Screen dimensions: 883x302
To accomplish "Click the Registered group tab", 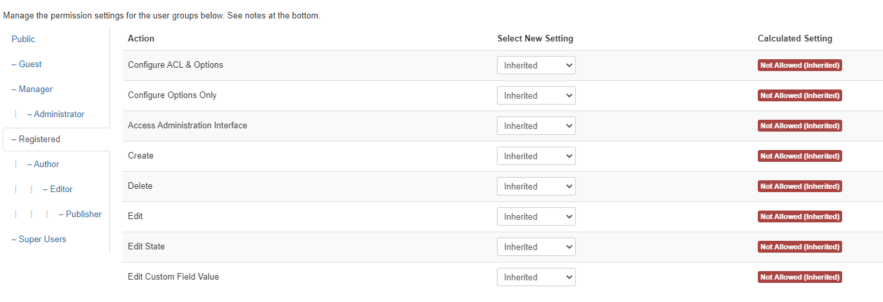I will tap(39, 139).
